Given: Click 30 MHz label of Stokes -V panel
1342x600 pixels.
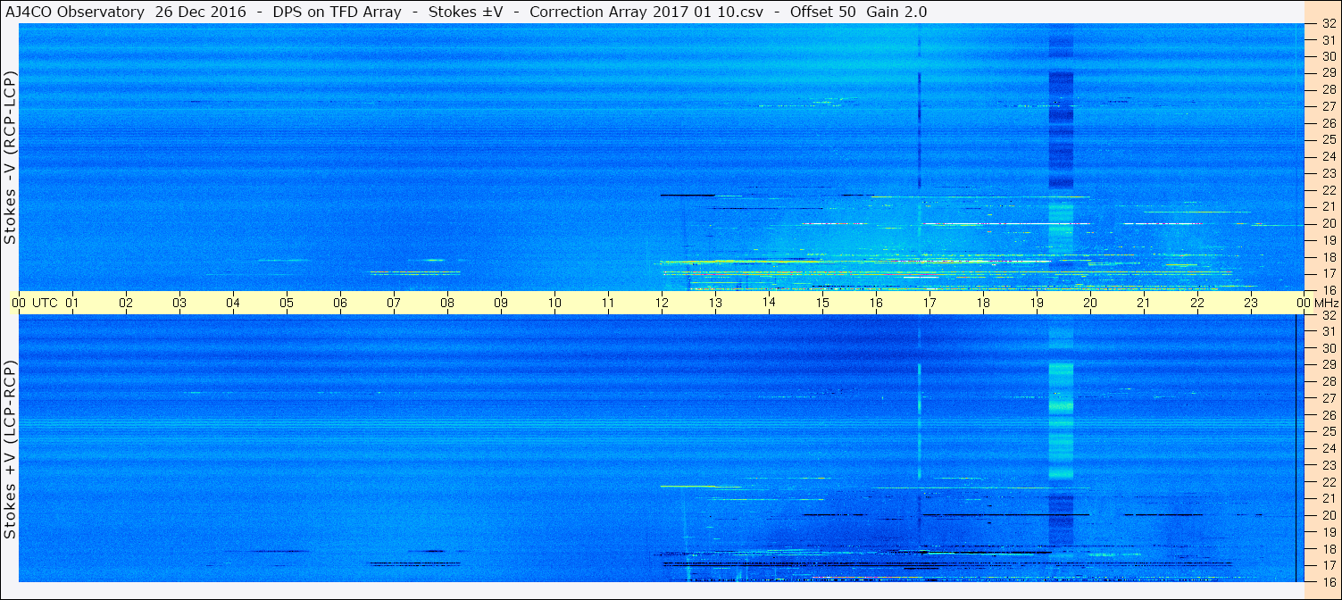Looking at the screenshot, I should point(1329,55).
